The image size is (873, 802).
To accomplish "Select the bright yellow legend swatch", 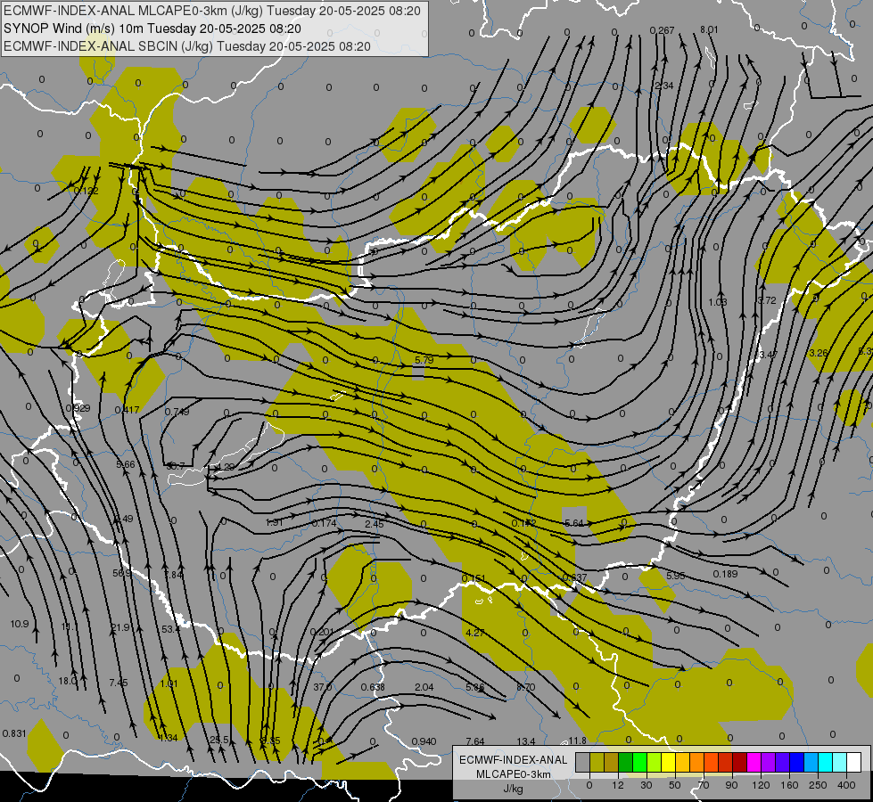I will click(668, 762).
